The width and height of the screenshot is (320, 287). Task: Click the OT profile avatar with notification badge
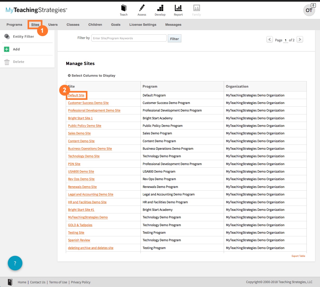click(x=309, y=10)
